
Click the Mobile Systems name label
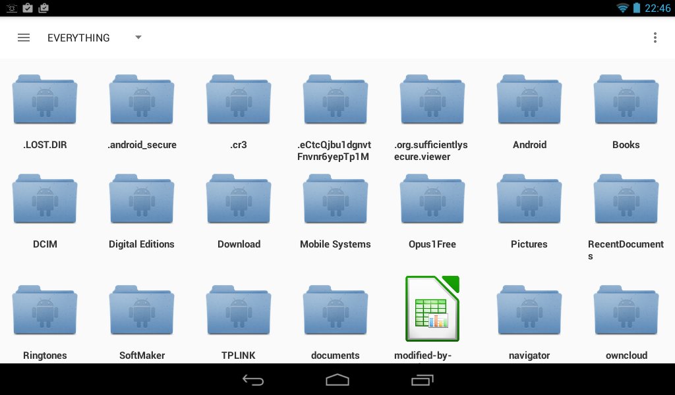click(336, 244)
